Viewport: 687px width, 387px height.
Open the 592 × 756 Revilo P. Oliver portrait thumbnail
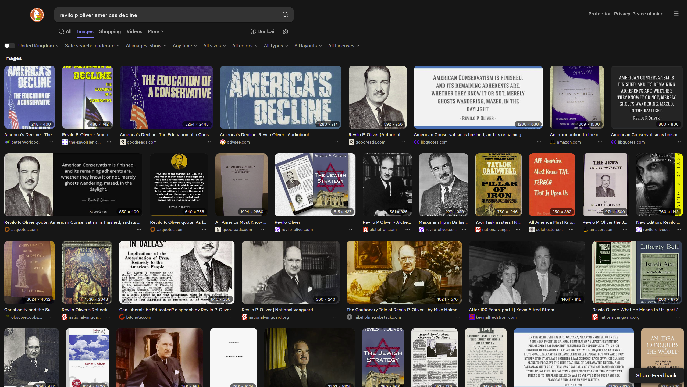[378, 97]
